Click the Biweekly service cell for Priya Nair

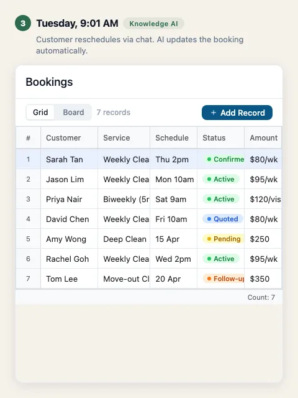pyautogui.click(x=124, y=199)
